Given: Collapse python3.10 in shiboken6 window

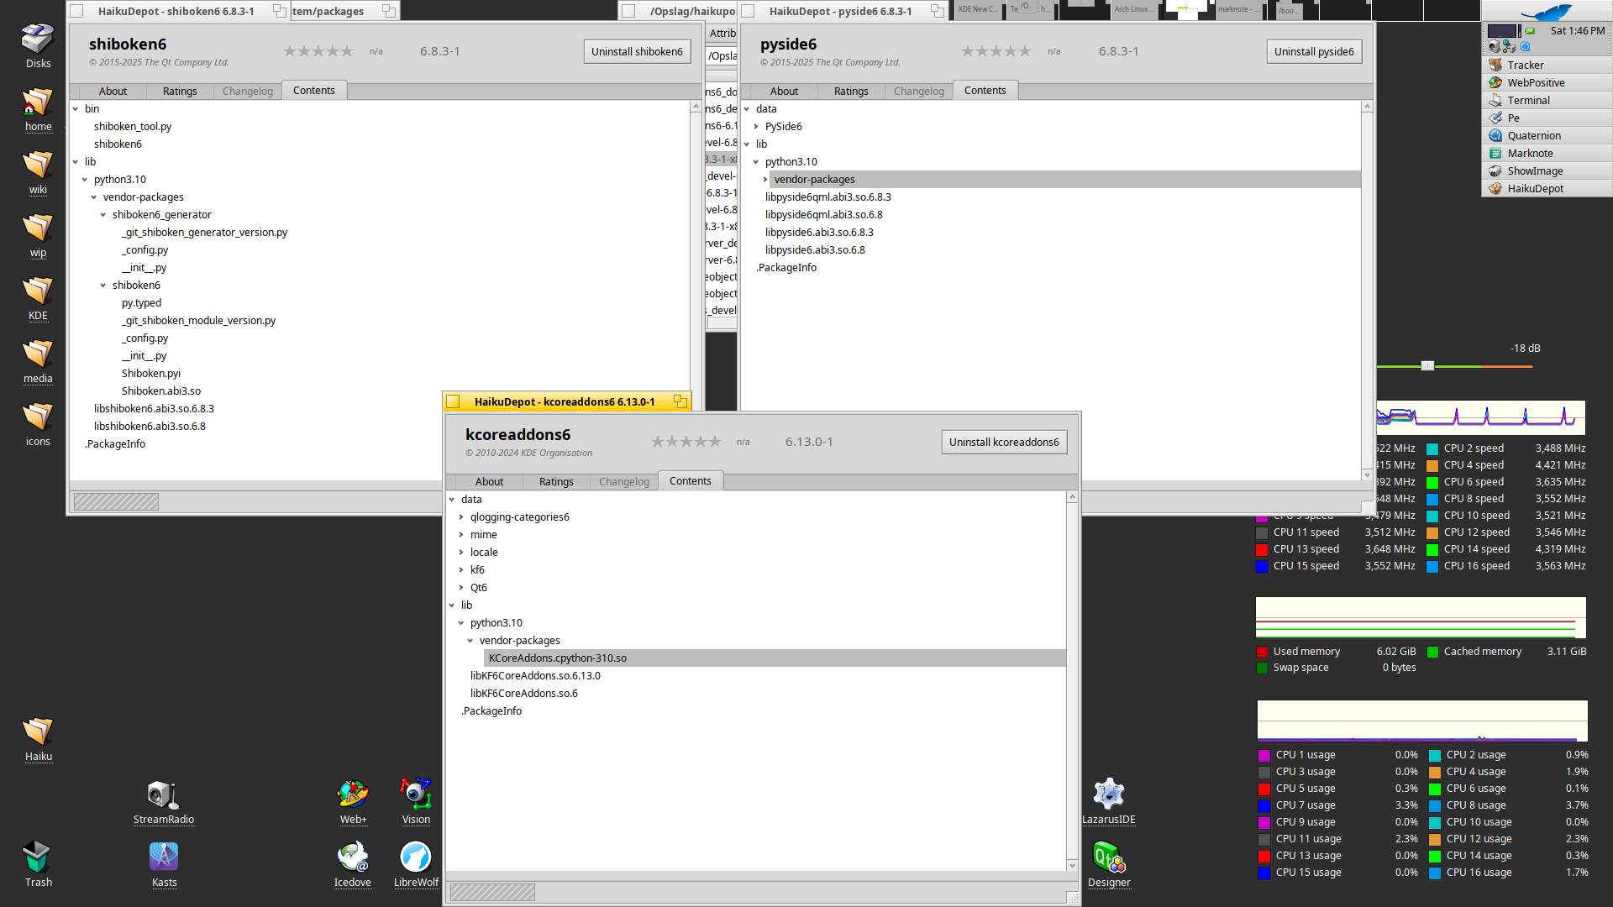Looking at the screenshot, I should pyautogui.click(x=85, y=179).
